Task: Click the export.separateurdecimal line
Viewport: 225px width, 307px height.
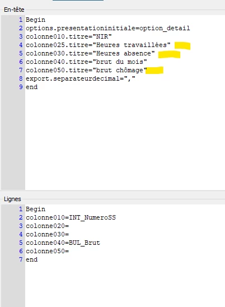Action: tap(81, 78)
